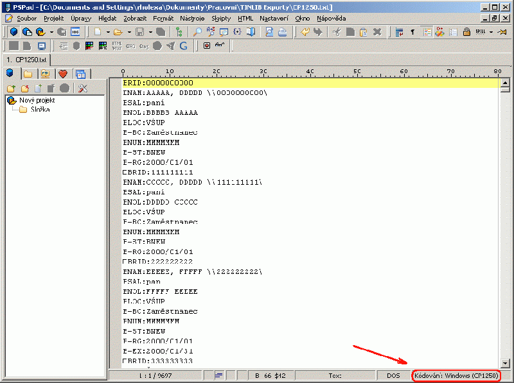Expand the spell check dropdown arrow

coord(491,32)
